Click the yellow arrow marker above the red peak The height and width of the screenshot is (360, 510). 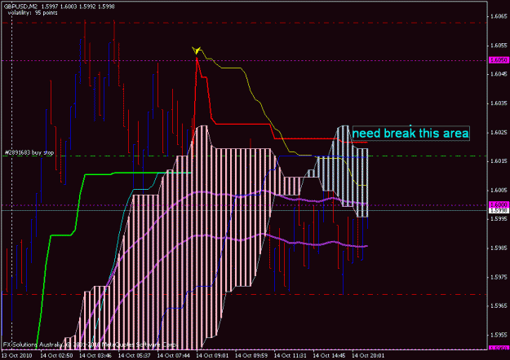pos(197,50)
